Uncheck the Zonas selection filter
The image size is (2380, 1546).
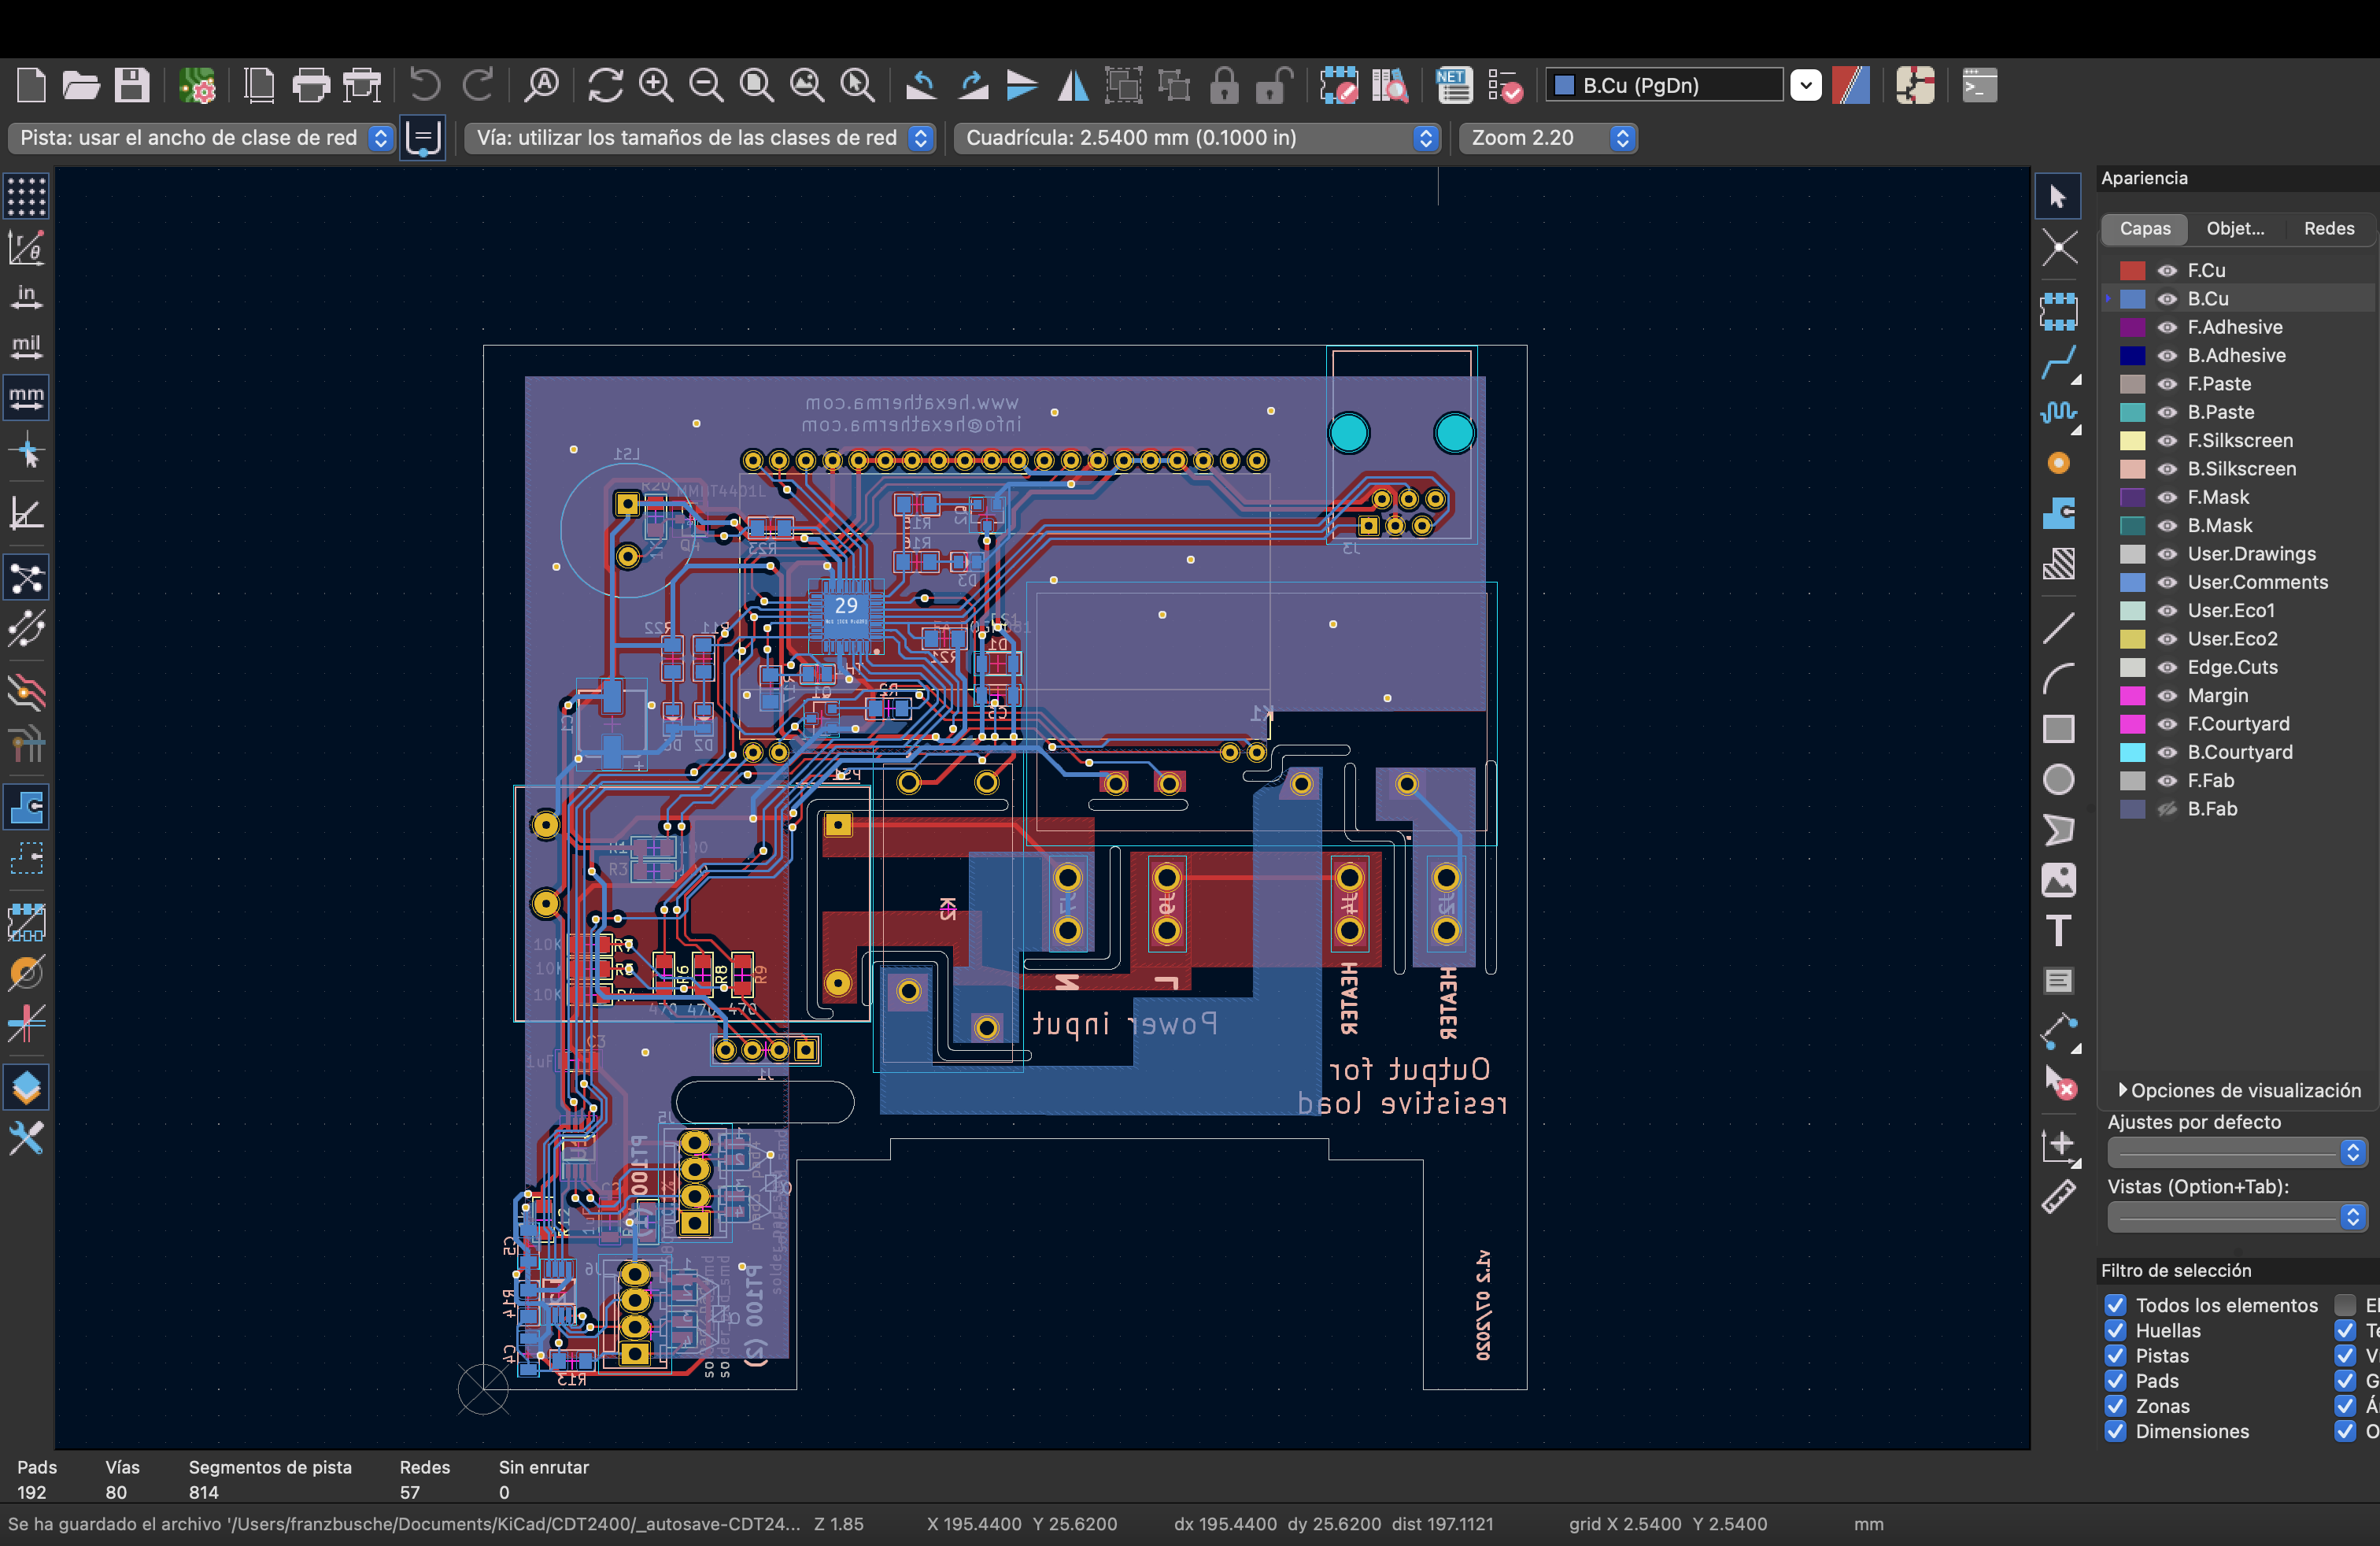click(x=2115, y=1406)
